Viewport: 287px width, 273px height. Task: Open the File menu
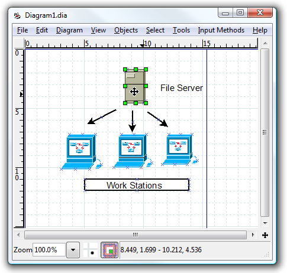click(22, 30)
